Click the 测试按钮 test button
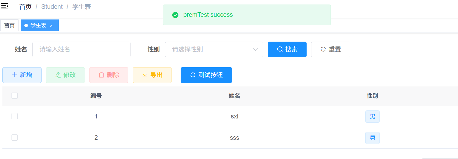 [206, 75]
